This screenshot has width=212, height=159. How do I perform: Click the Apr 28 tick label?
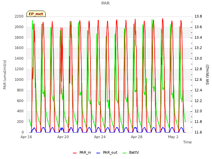coord(136,137)
